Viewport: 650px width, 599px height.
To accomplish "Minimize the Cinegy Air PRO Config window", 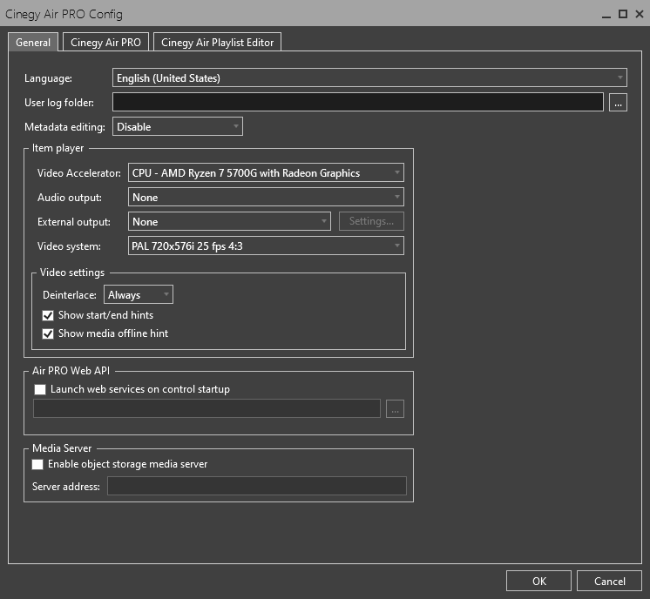I will click(606, 15).
